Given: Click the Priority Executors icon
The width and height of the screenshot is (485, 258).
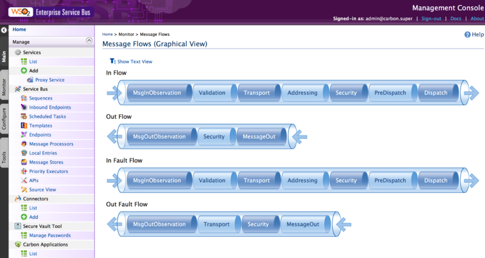Looking at the screenshot, I should (24, 171).
